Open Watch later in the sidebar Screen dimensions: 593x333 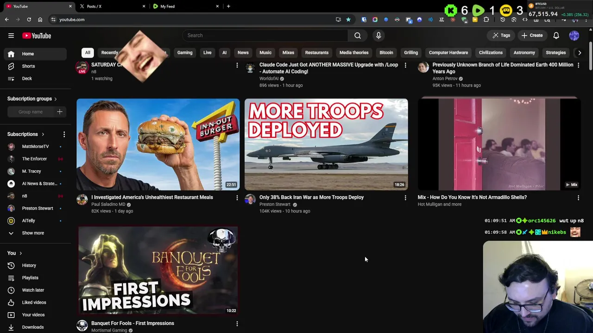(35, 290)
